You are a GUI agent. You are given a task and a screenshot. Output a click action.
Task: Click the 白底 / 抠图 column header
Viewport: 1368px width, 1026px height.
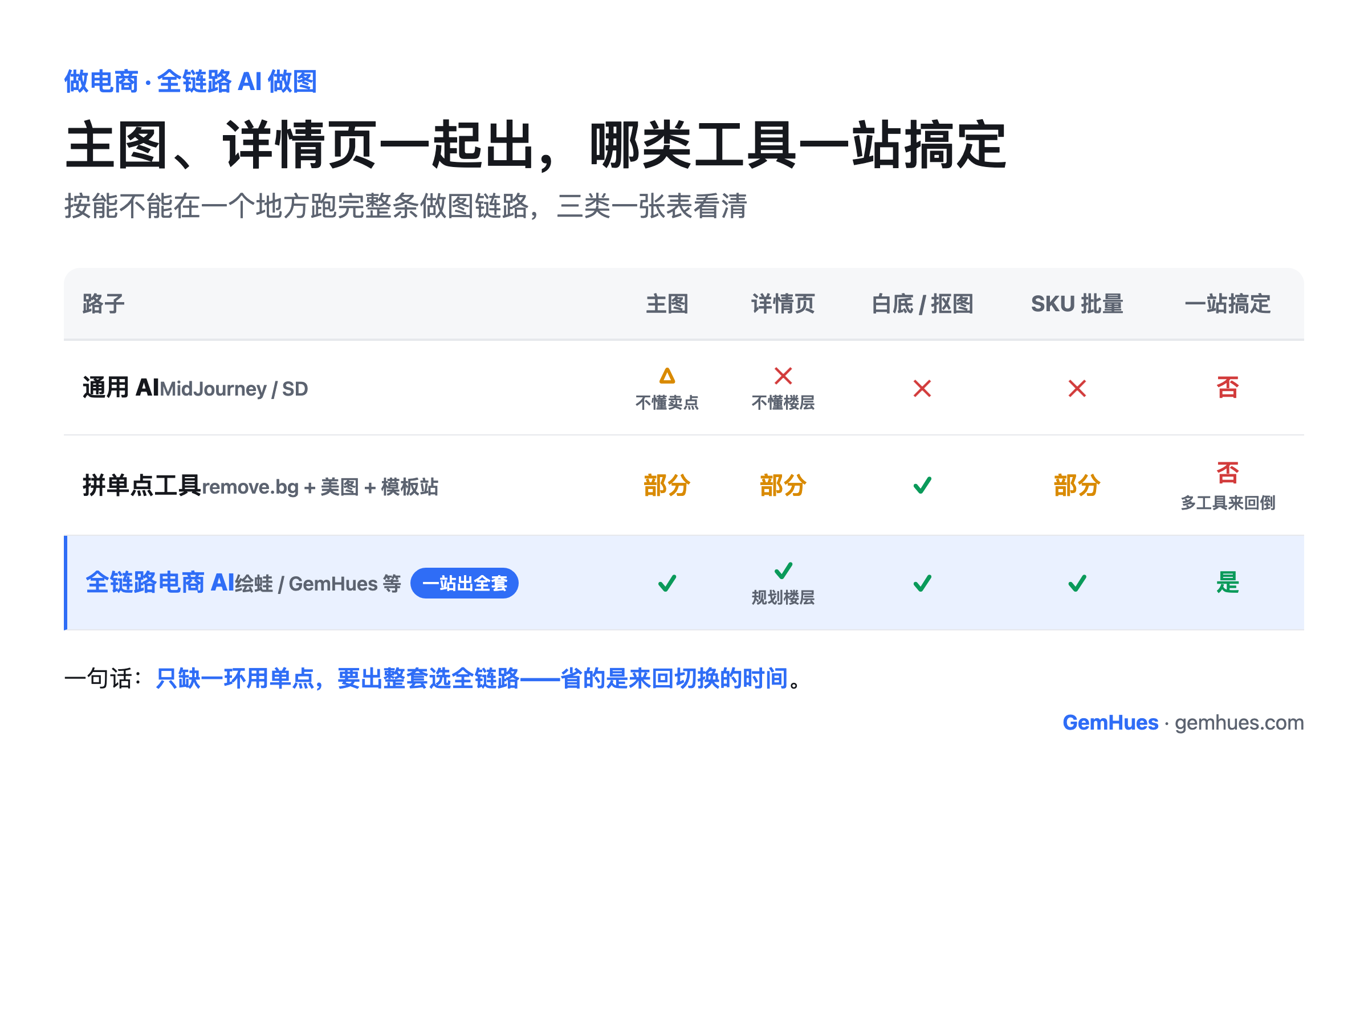coord(922,304)
